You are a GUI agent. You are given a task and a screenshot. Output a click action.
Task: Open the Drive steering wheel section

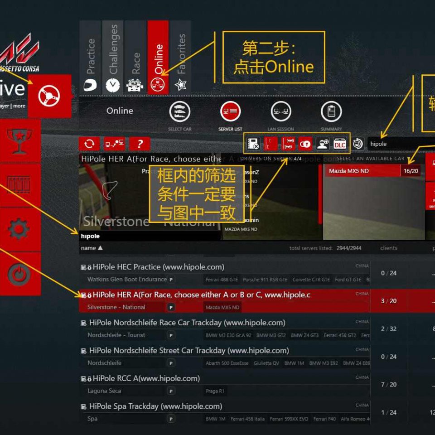tap(49, 96)
